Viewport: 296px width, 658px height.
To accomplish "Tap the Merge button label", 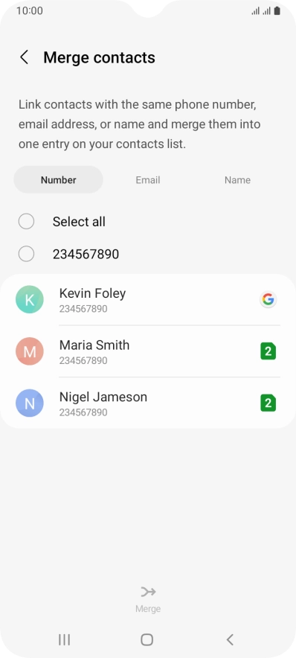I will [148, 608].
